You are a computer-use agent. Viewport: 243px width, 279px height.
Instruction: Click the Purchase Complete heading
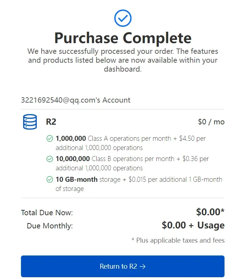tap(123, 37)
